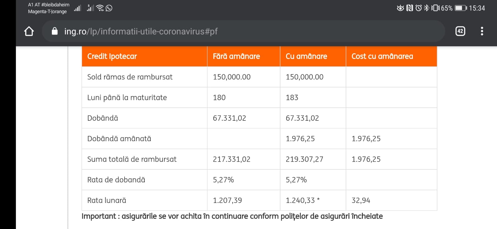This screenshot has height=229, width=497.
Task: Click the 219.307,27 total amount cell
Action: click(304, 159)
